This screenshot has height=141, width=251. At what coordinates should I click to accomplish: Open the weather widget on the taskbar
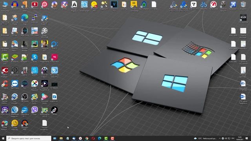[x=206, y=138]
